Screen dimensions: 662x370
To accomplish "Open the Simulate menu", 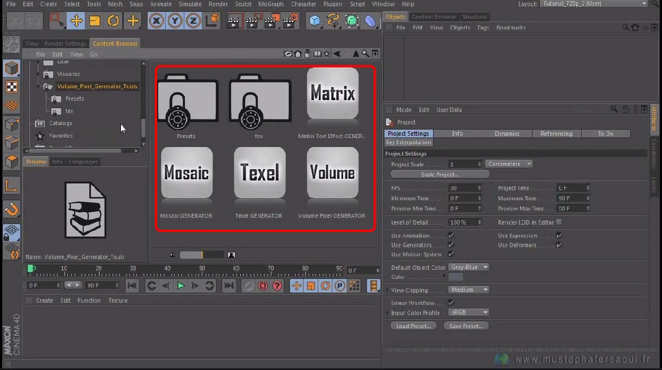I will tap(190, 4).
